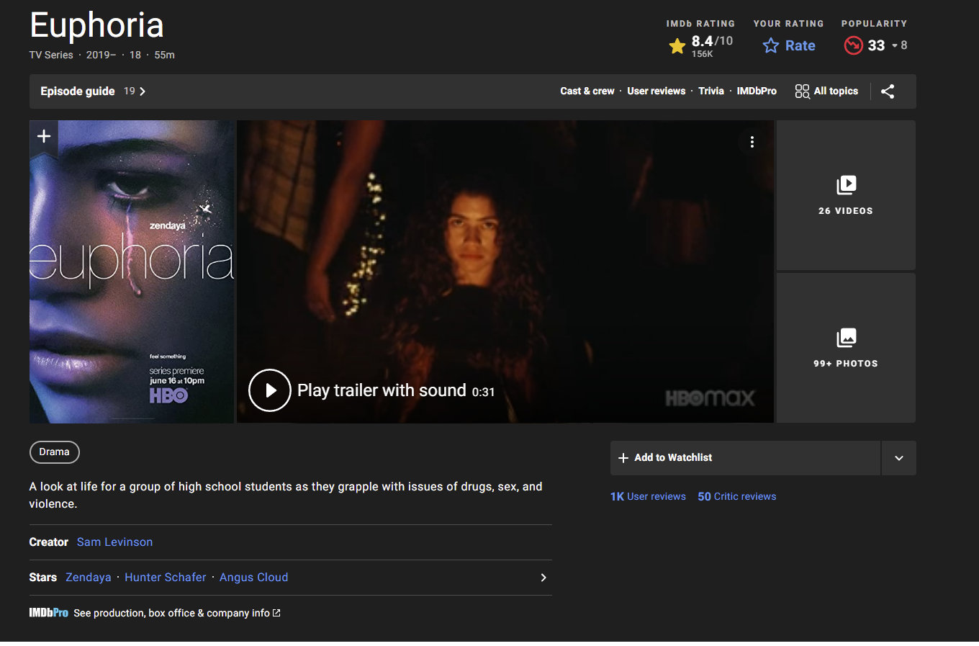The image size is (979, 646).
Task: Open the Episode guide chevron
Action: tap(143, 91)
